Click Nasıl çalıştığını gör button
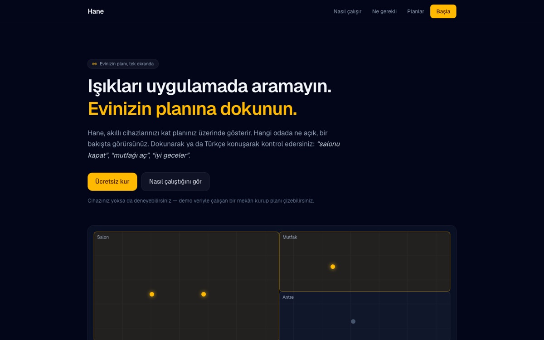The height and width of the screenshot is (340, 544). pyautogui.click(x=175, y=181)
